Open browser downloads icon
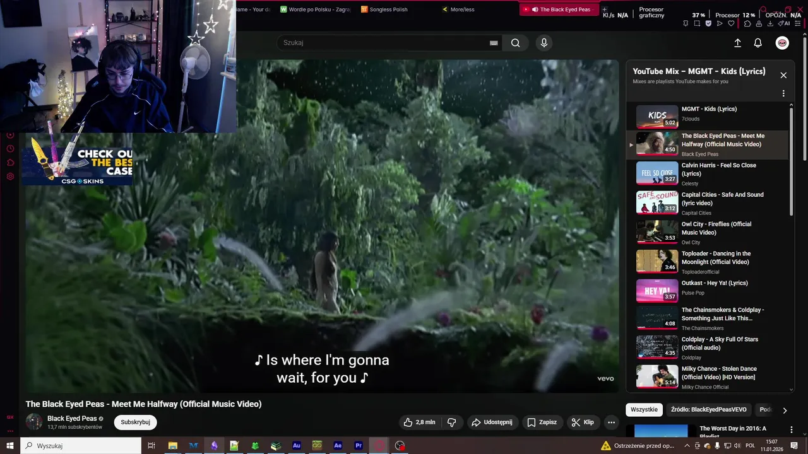The width and height of the screenshot is (808, 454). coord(770,23)
